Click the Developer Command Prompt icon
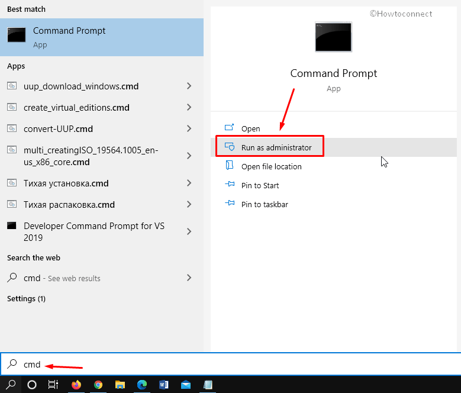 tap(12, 226)
